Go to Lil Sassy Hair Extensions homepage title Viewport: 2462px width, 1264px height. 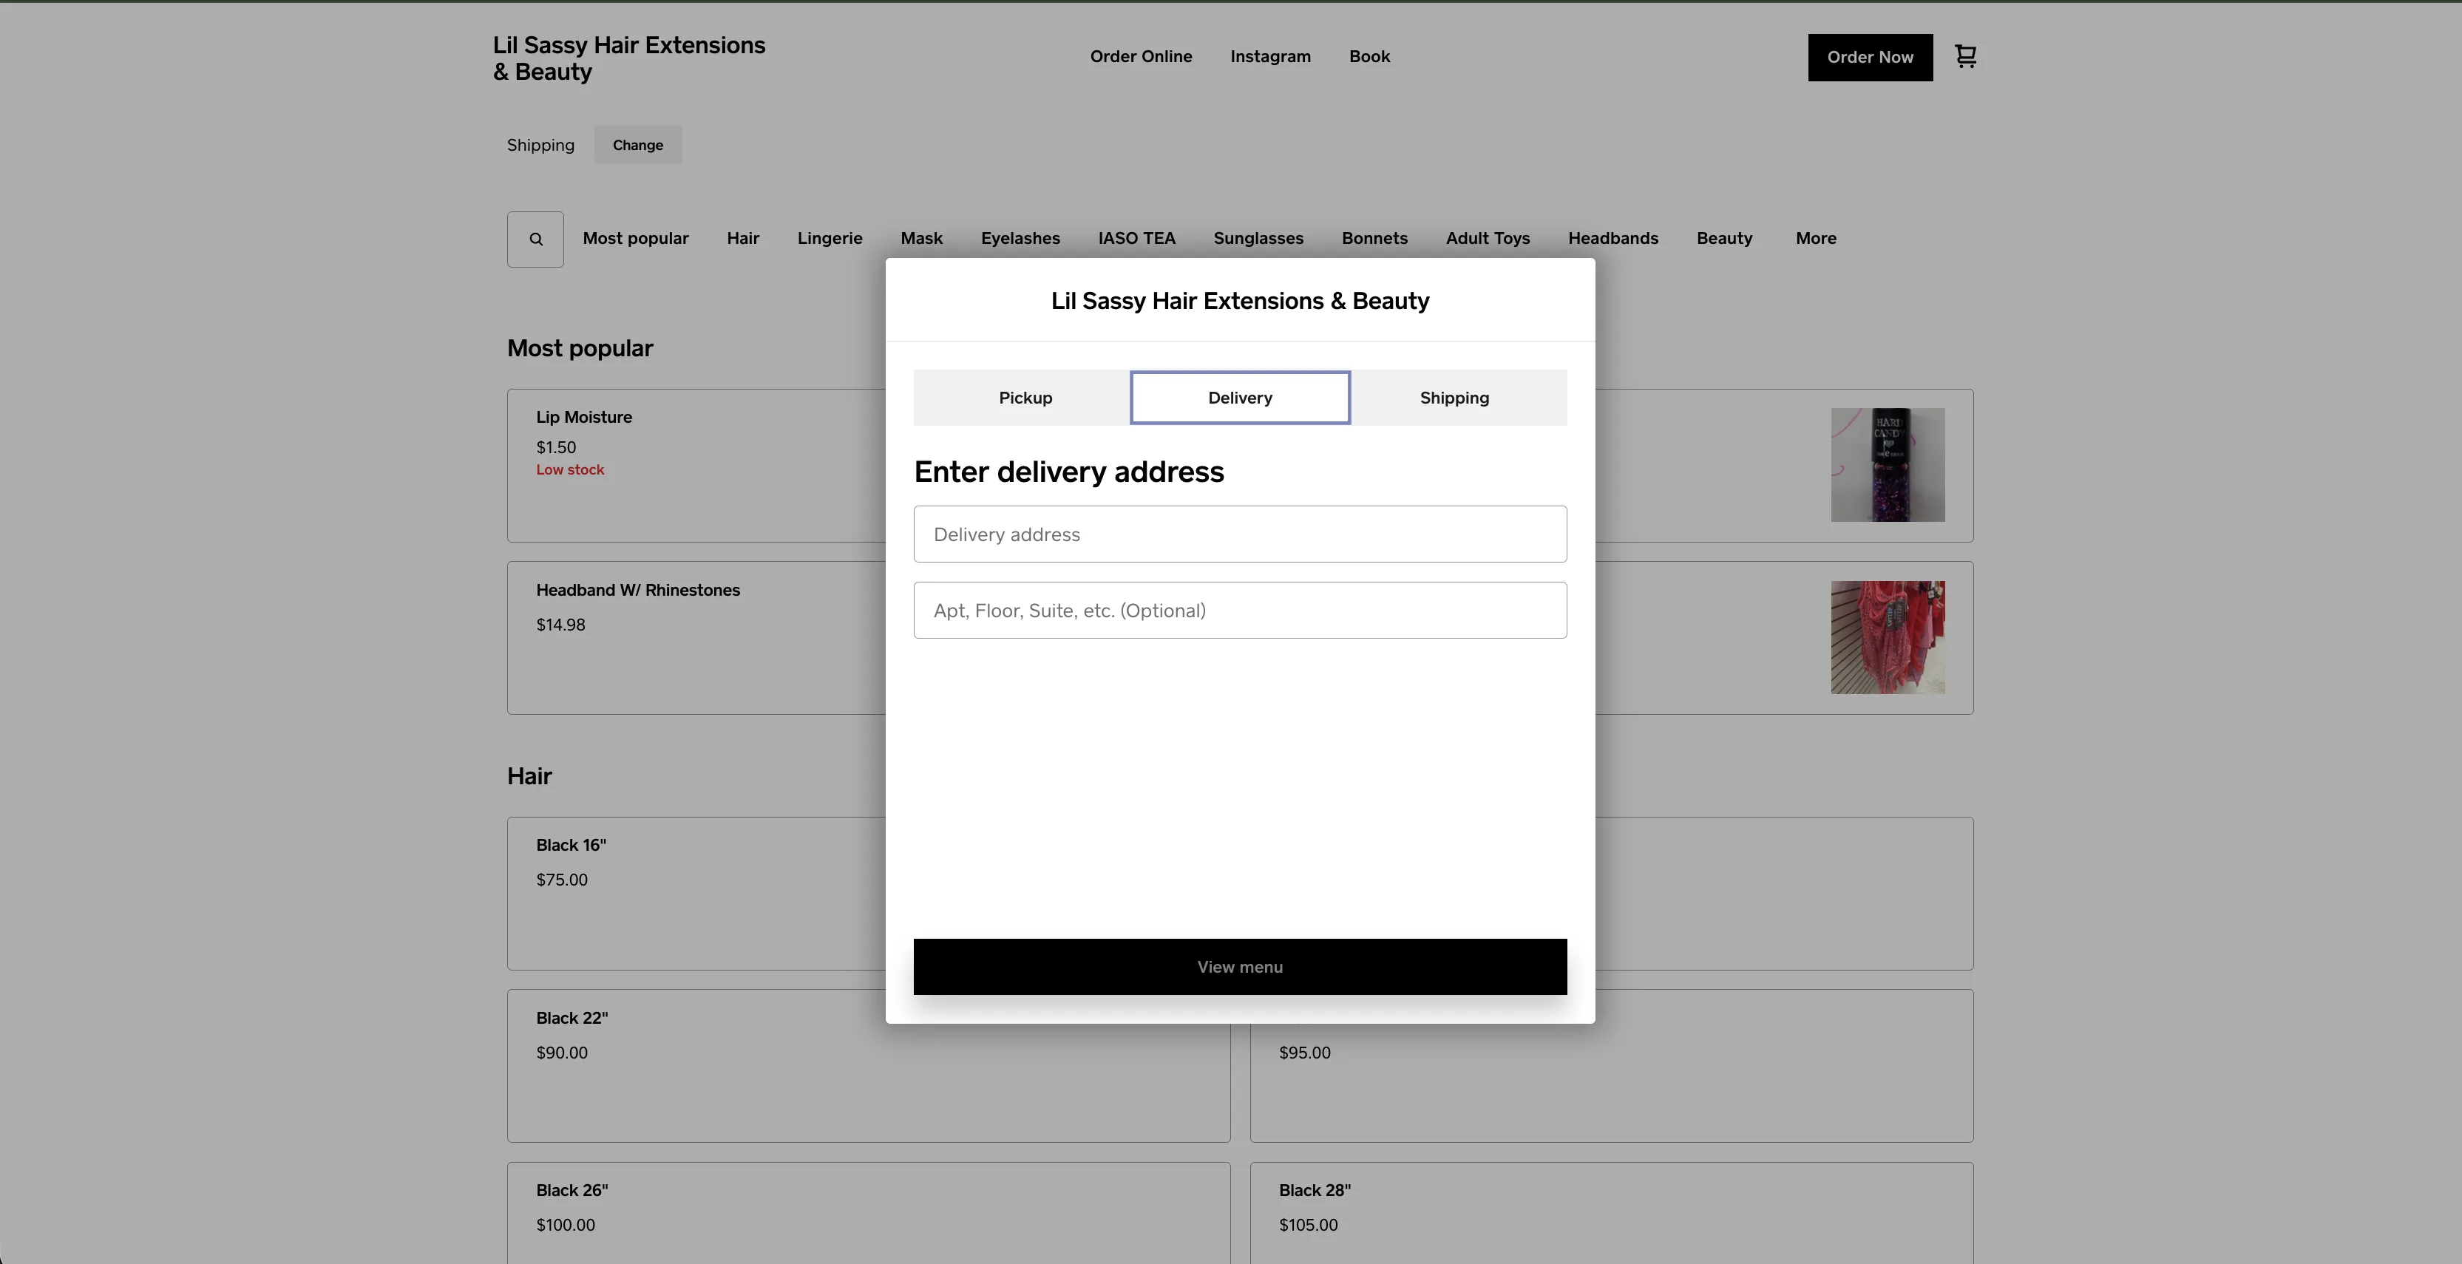[x=629, y=58]
